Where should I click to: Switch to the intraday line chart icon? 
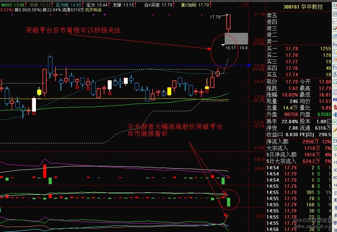[335, 22]
